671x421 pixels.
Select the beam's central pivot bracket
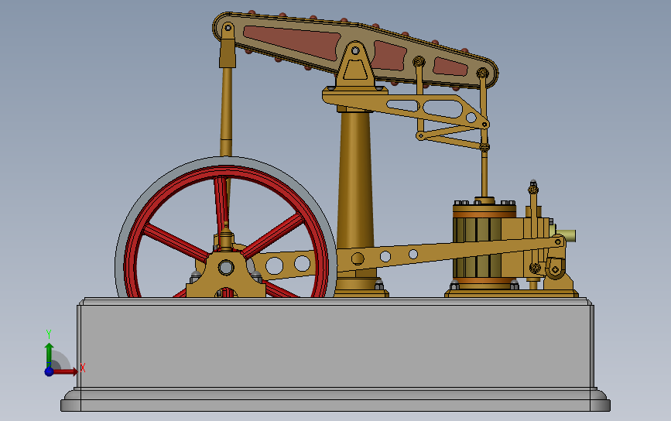[x=355, y=64]
